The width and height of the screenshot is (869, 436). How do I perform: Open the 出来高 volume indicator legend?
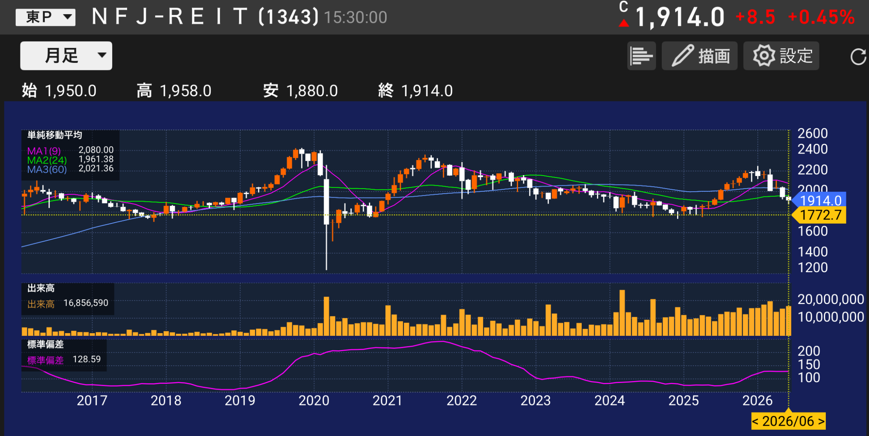click(41, 288)
